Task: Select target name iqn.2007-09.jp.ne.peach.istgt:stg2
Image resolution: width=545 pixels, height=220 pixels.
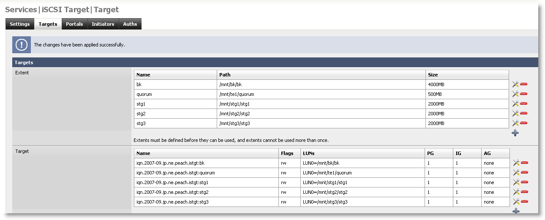Action: [x=172, y=192]
